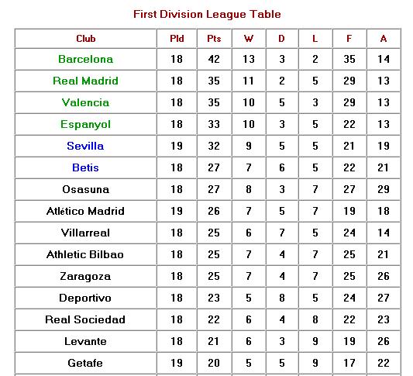Click the First Division League Table title
413x376 pixels.
point(207,15)
